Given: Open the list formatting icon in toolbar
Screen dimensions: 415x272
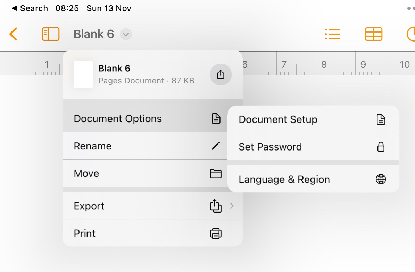Looking at the screenshot, I should click(332, 34).
